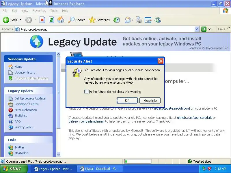This screenshot has height=173, width=231.
Task: Open the Windows Start menu
Action: point(14,169)
